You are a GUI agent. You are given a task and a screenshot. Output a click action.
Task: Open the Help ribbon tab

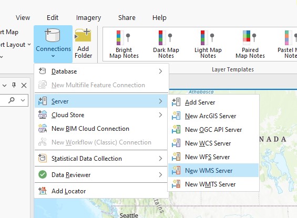159,18
